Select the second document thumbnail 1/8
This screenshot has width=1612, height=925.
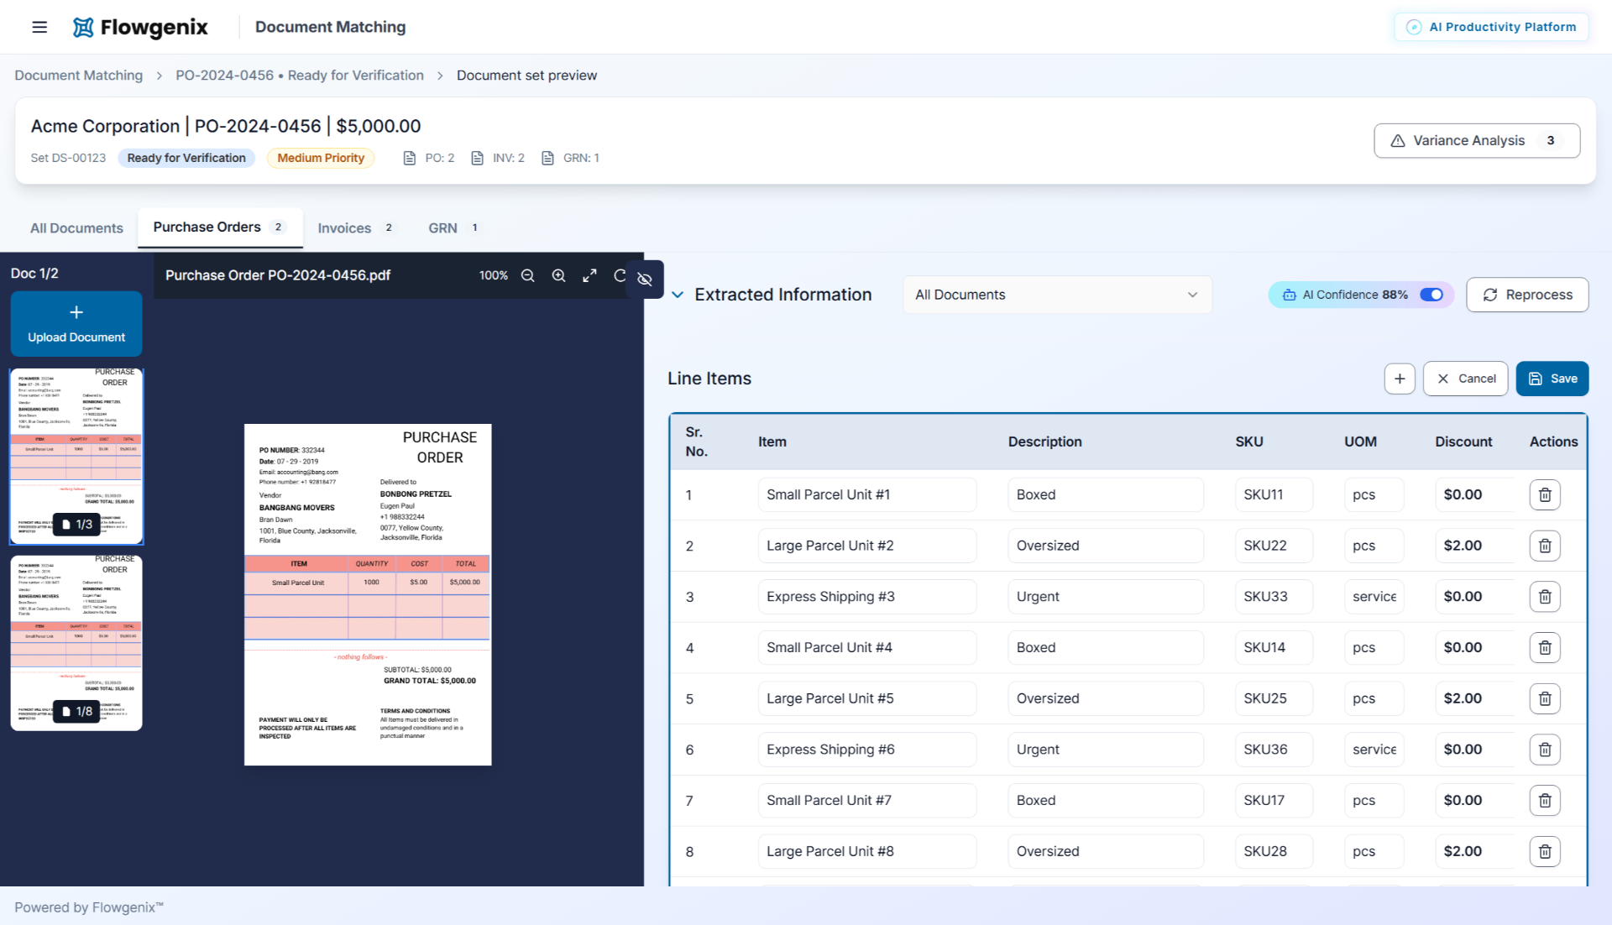click(76, 643)
